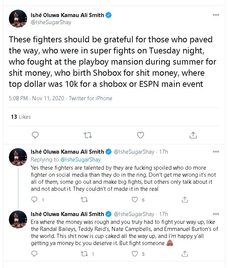Open the Twitter for iPhone source link
Viewport: 231px width, 268px height.
92,98
